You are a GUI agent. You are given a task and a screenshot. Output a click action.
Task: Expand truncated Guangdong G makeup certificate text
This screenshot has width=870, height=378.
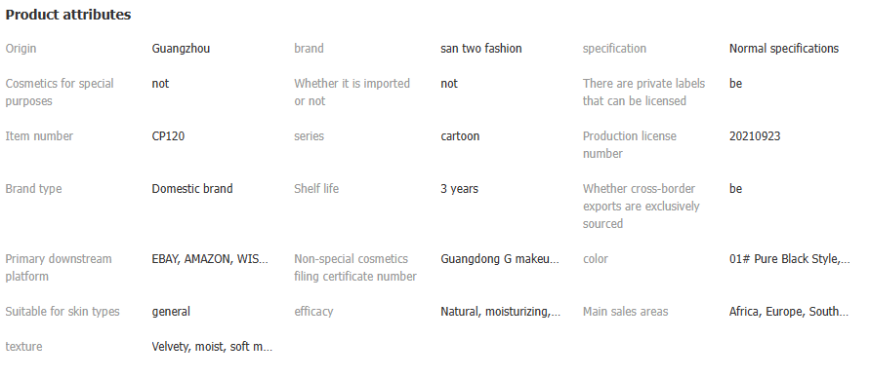(x=500, y=259)
